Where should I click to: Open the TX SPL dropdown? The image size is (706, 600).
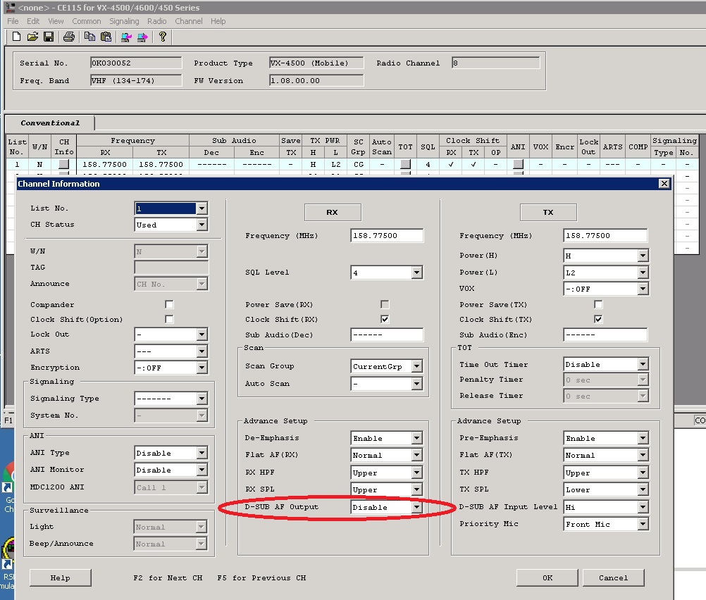(643, 489)
